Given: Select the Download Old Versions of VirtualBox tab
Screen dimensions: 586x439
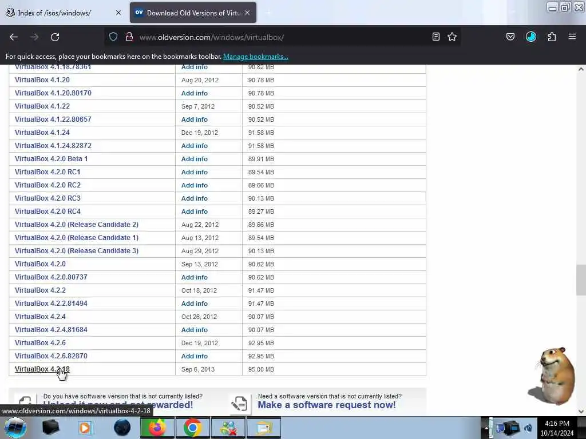Looking at the screenshot, I should click(193, 13).
